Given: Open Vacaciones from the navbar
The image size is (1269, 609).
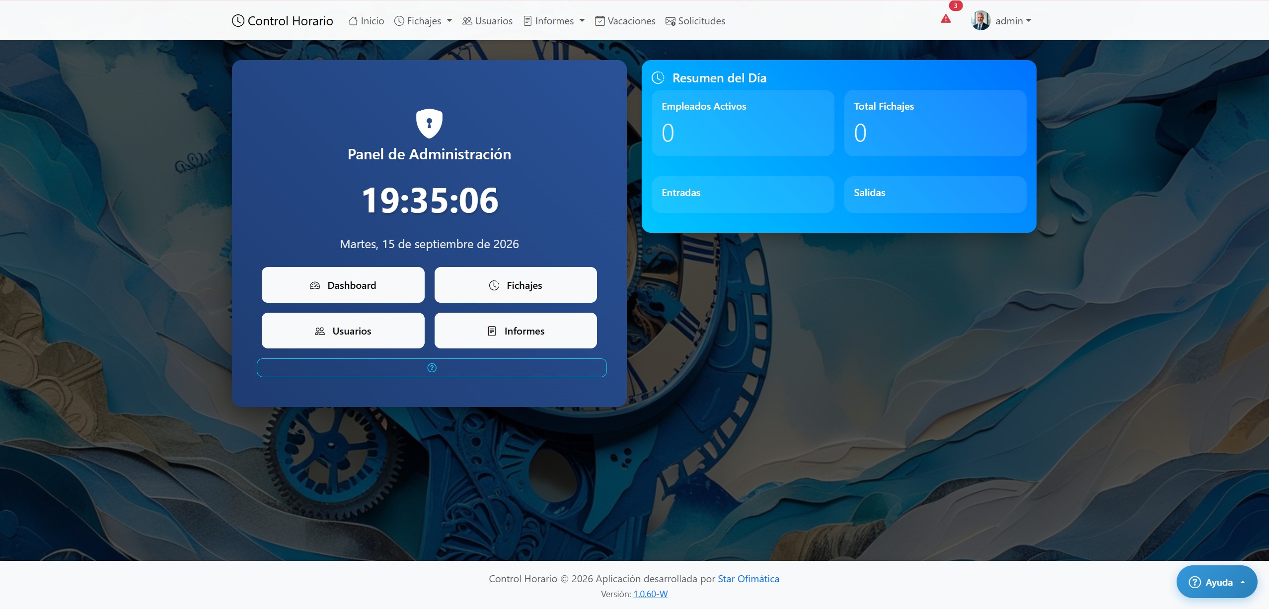Looking at the screenshot, I should [625, 21].
